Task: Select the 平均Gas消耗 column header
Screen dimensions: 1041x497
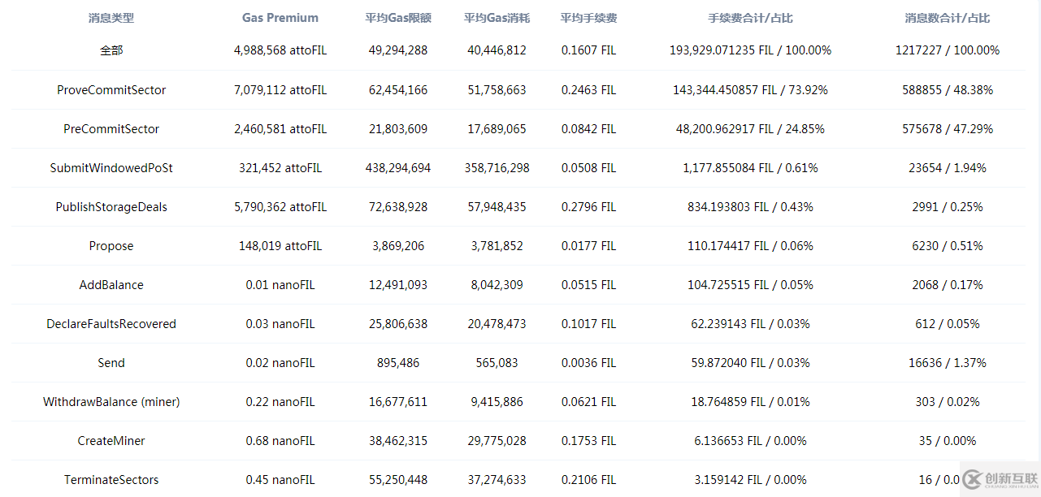Action: pyautogui.click(x=497, y=18)
